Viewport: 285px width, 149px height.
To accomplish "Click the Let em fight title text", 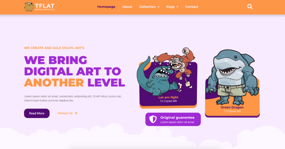I will point(168,97).
